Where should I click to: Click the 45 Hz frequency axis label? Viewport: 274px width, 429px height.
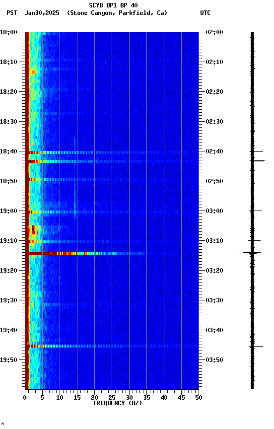click(181, 398)
